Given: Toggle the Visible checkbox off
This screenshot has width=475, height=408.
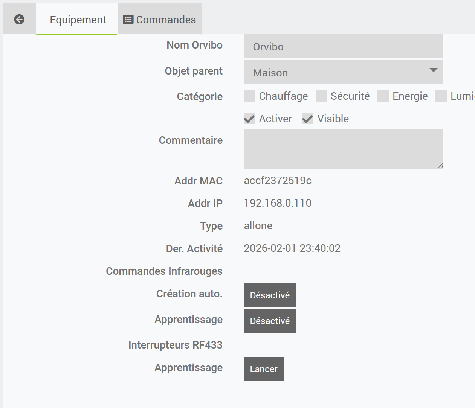Looking at the screenshot, I should (308, 119).
